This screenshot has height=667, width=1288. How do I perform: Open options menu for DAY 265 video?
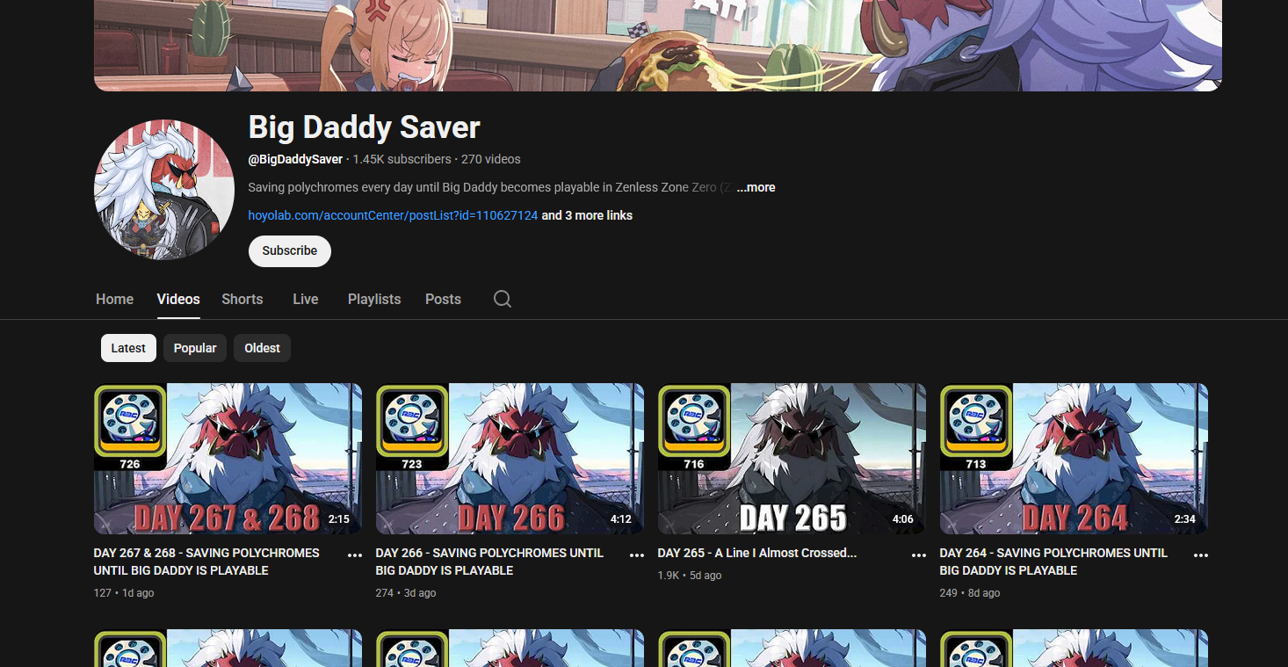tap(919, 555)
